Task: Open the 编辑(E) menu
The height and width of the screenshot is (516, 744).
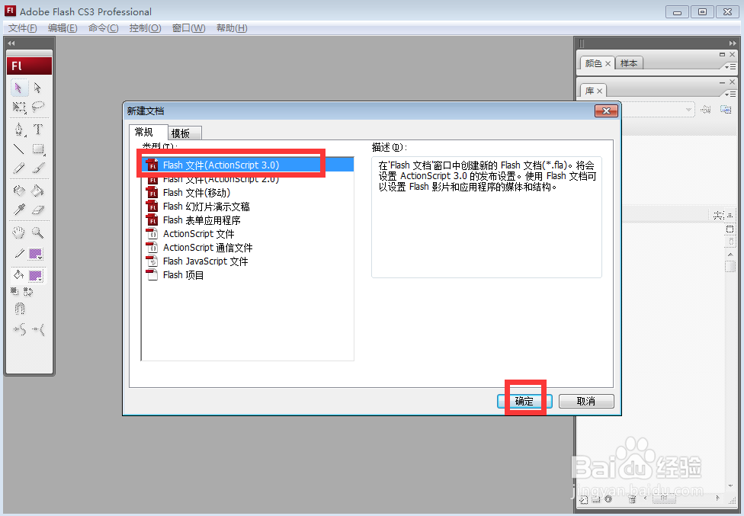Action: (x=63, y=28)
